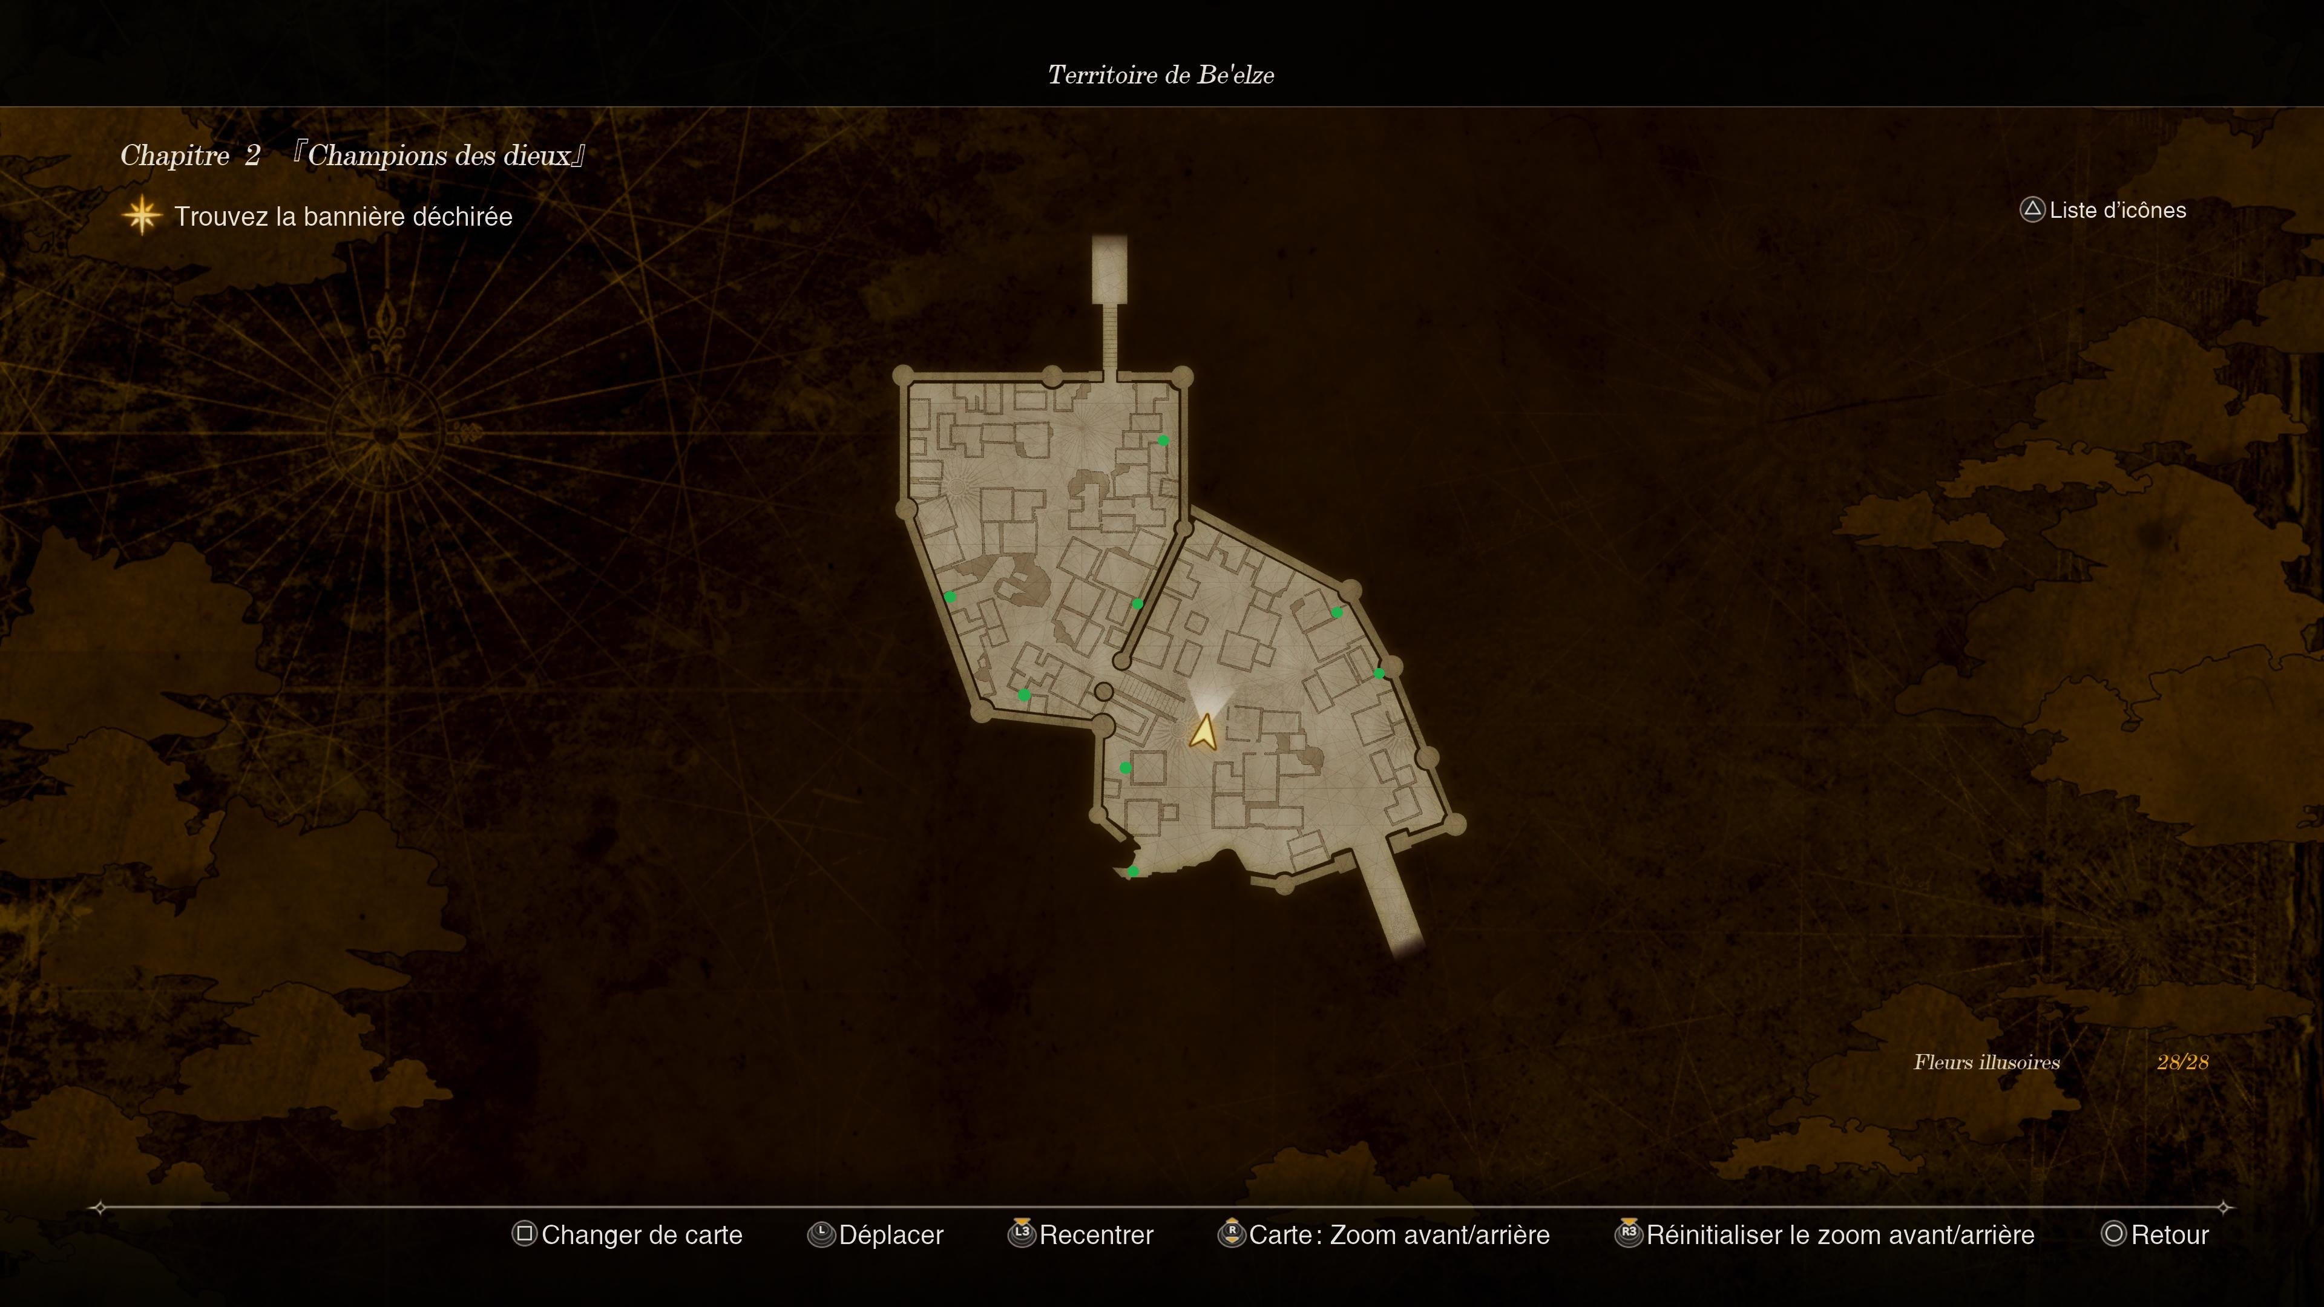Click the Territoire de Be'elze title

click(1161, 75)
